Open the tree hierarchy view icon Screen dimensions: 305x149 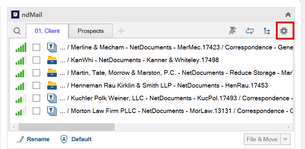tap(267, 31)
